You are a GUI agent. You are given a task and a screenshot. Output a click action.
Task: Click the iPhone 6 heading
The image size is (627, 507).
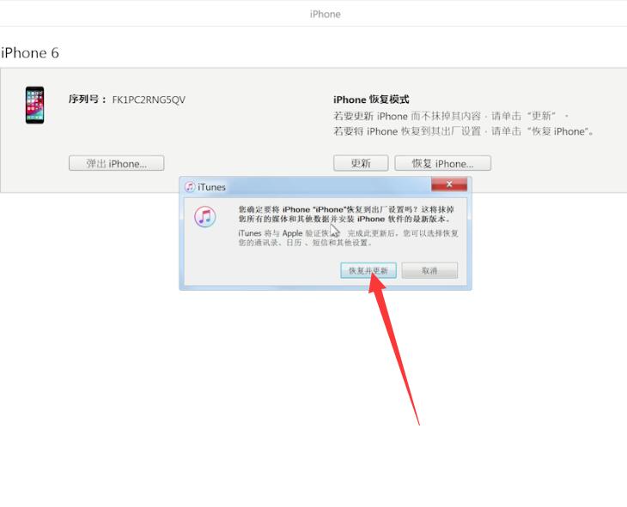[30, 53]
